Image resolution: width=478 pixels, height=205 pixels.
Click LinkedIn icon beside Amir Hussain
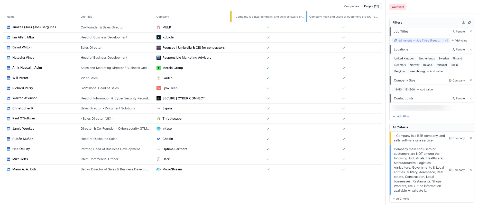pyautogui.click(x=8, y=68)
